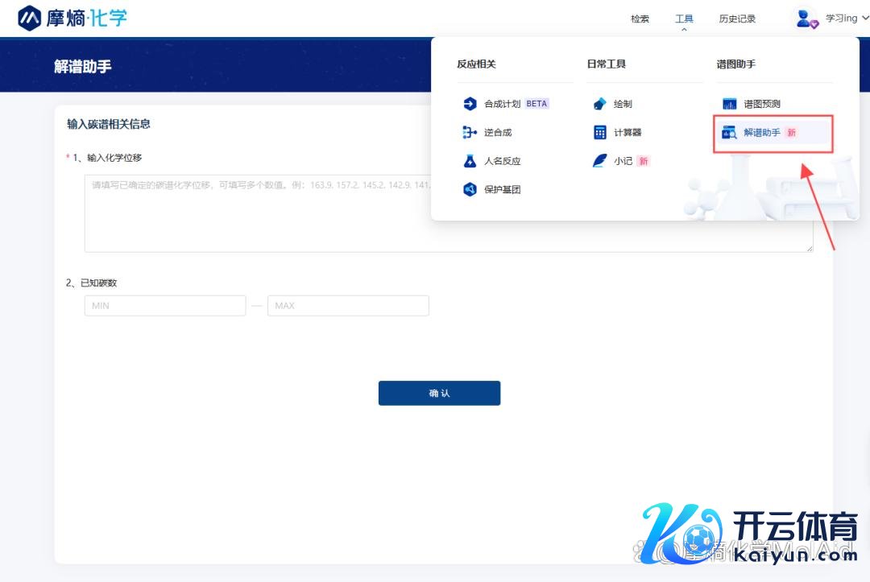Click the 小记 feather note icon

pyautogui.click(x=599, y=161)
